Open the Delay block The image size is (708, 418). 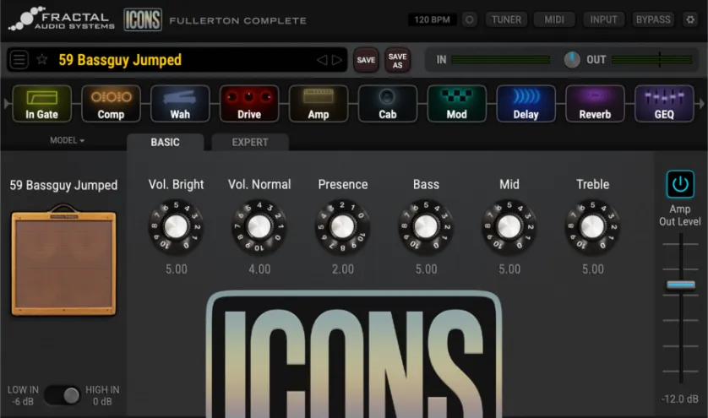pyautogui.click(x=526, y=104)
